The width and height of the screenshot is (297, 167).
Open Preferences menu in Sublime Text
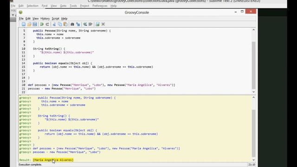100,6
